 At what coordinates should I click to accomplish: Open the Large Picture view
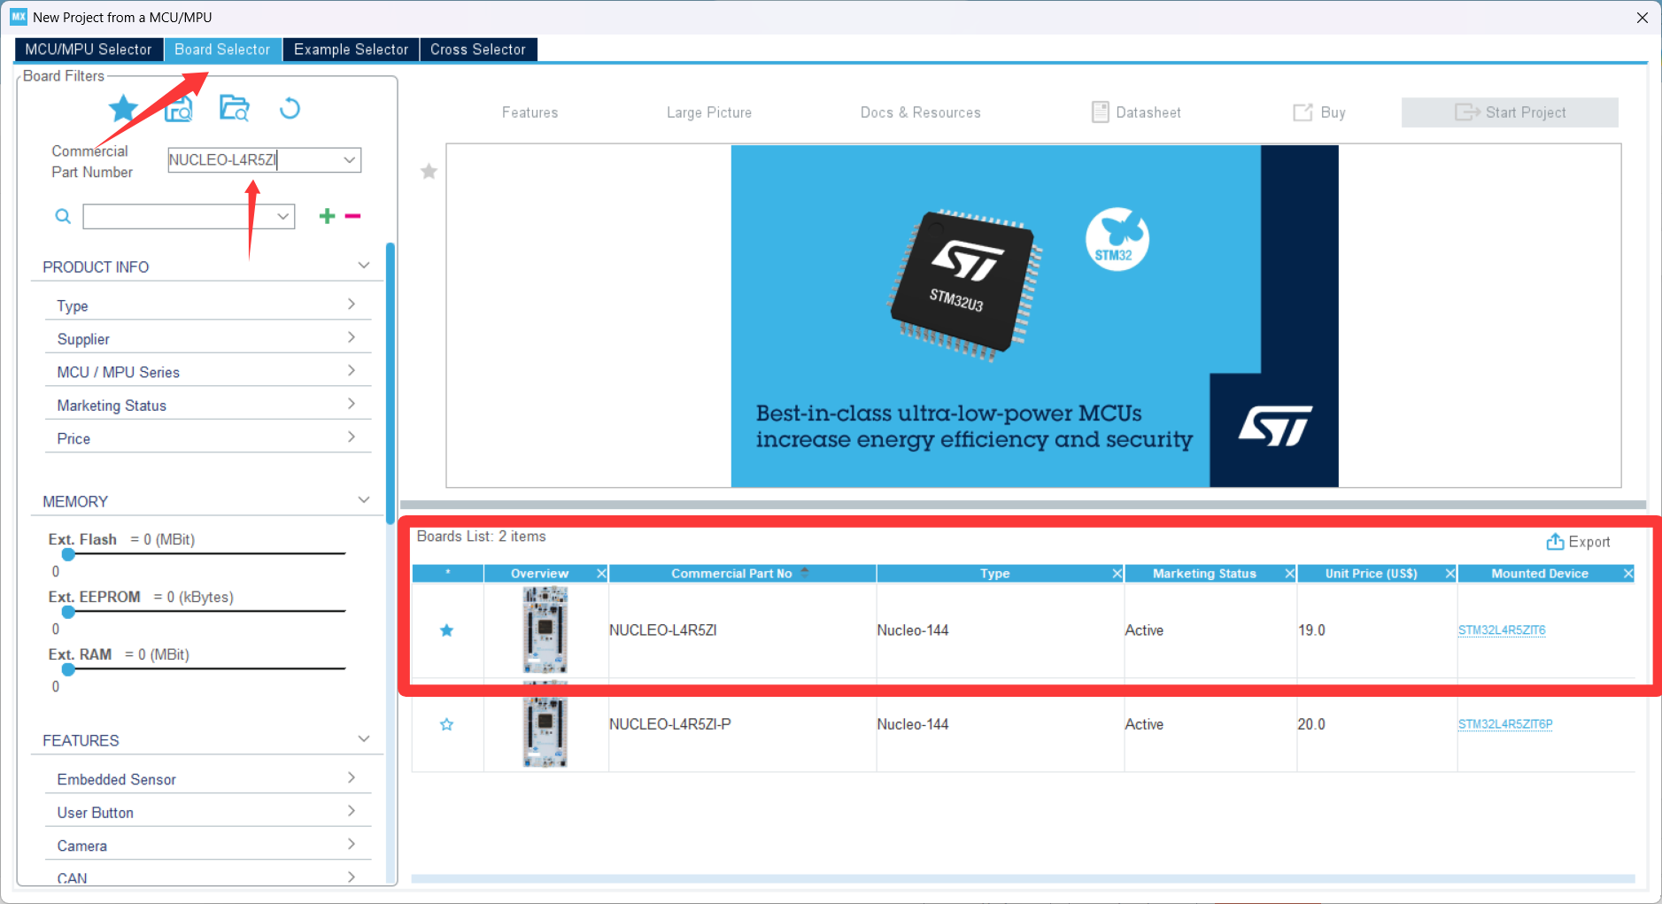click(709, 112)
